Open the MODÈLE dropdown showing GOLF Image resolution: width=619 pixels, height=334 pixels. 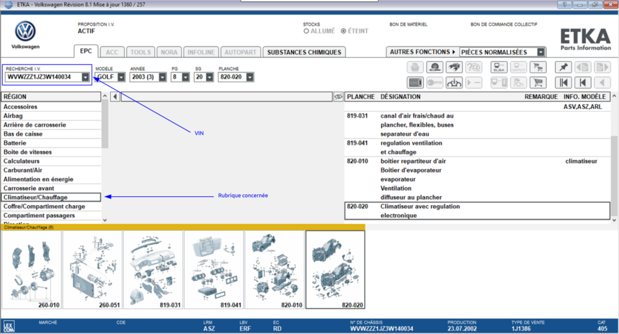coord(121,77)
